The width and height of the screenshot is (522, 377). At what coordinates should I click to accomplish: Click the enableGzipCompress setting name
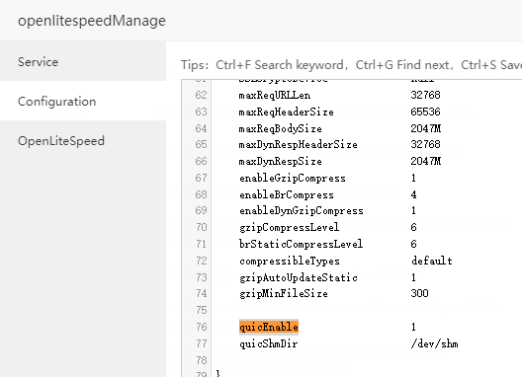tap(293, 178)
